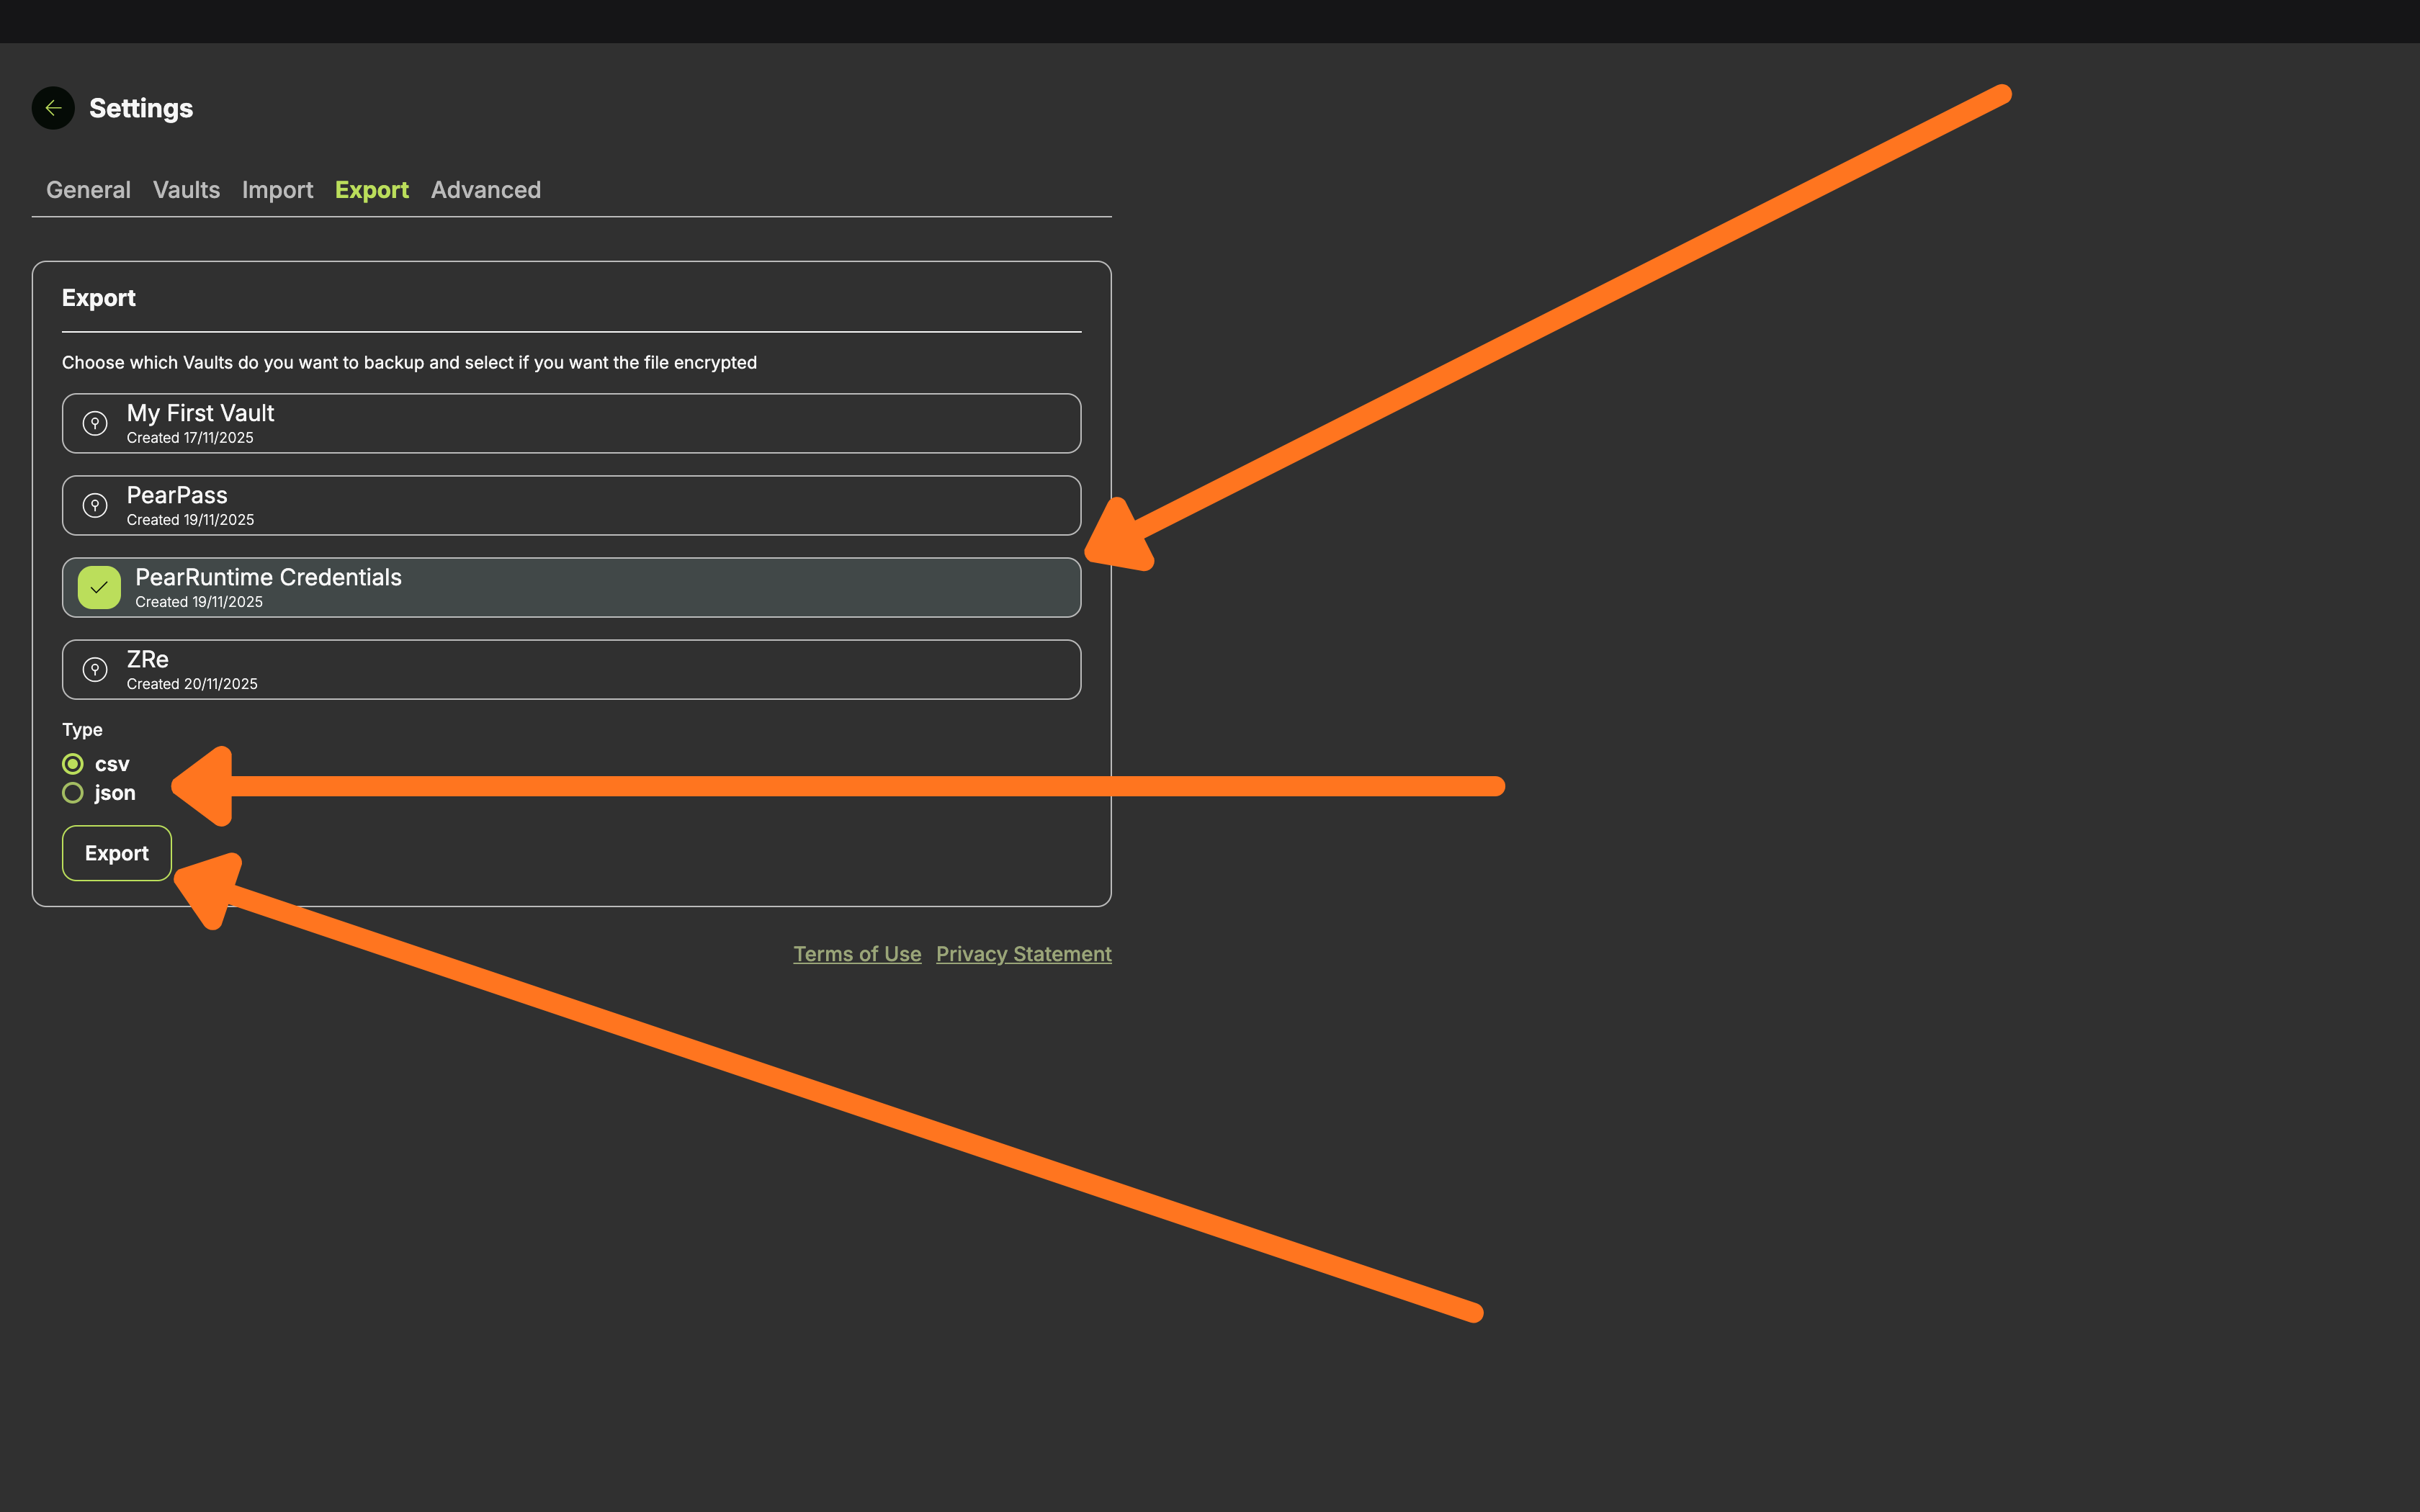Click the PearRuntime Credentials vault name
The image size is (2420, 1512).
(268, 577)
